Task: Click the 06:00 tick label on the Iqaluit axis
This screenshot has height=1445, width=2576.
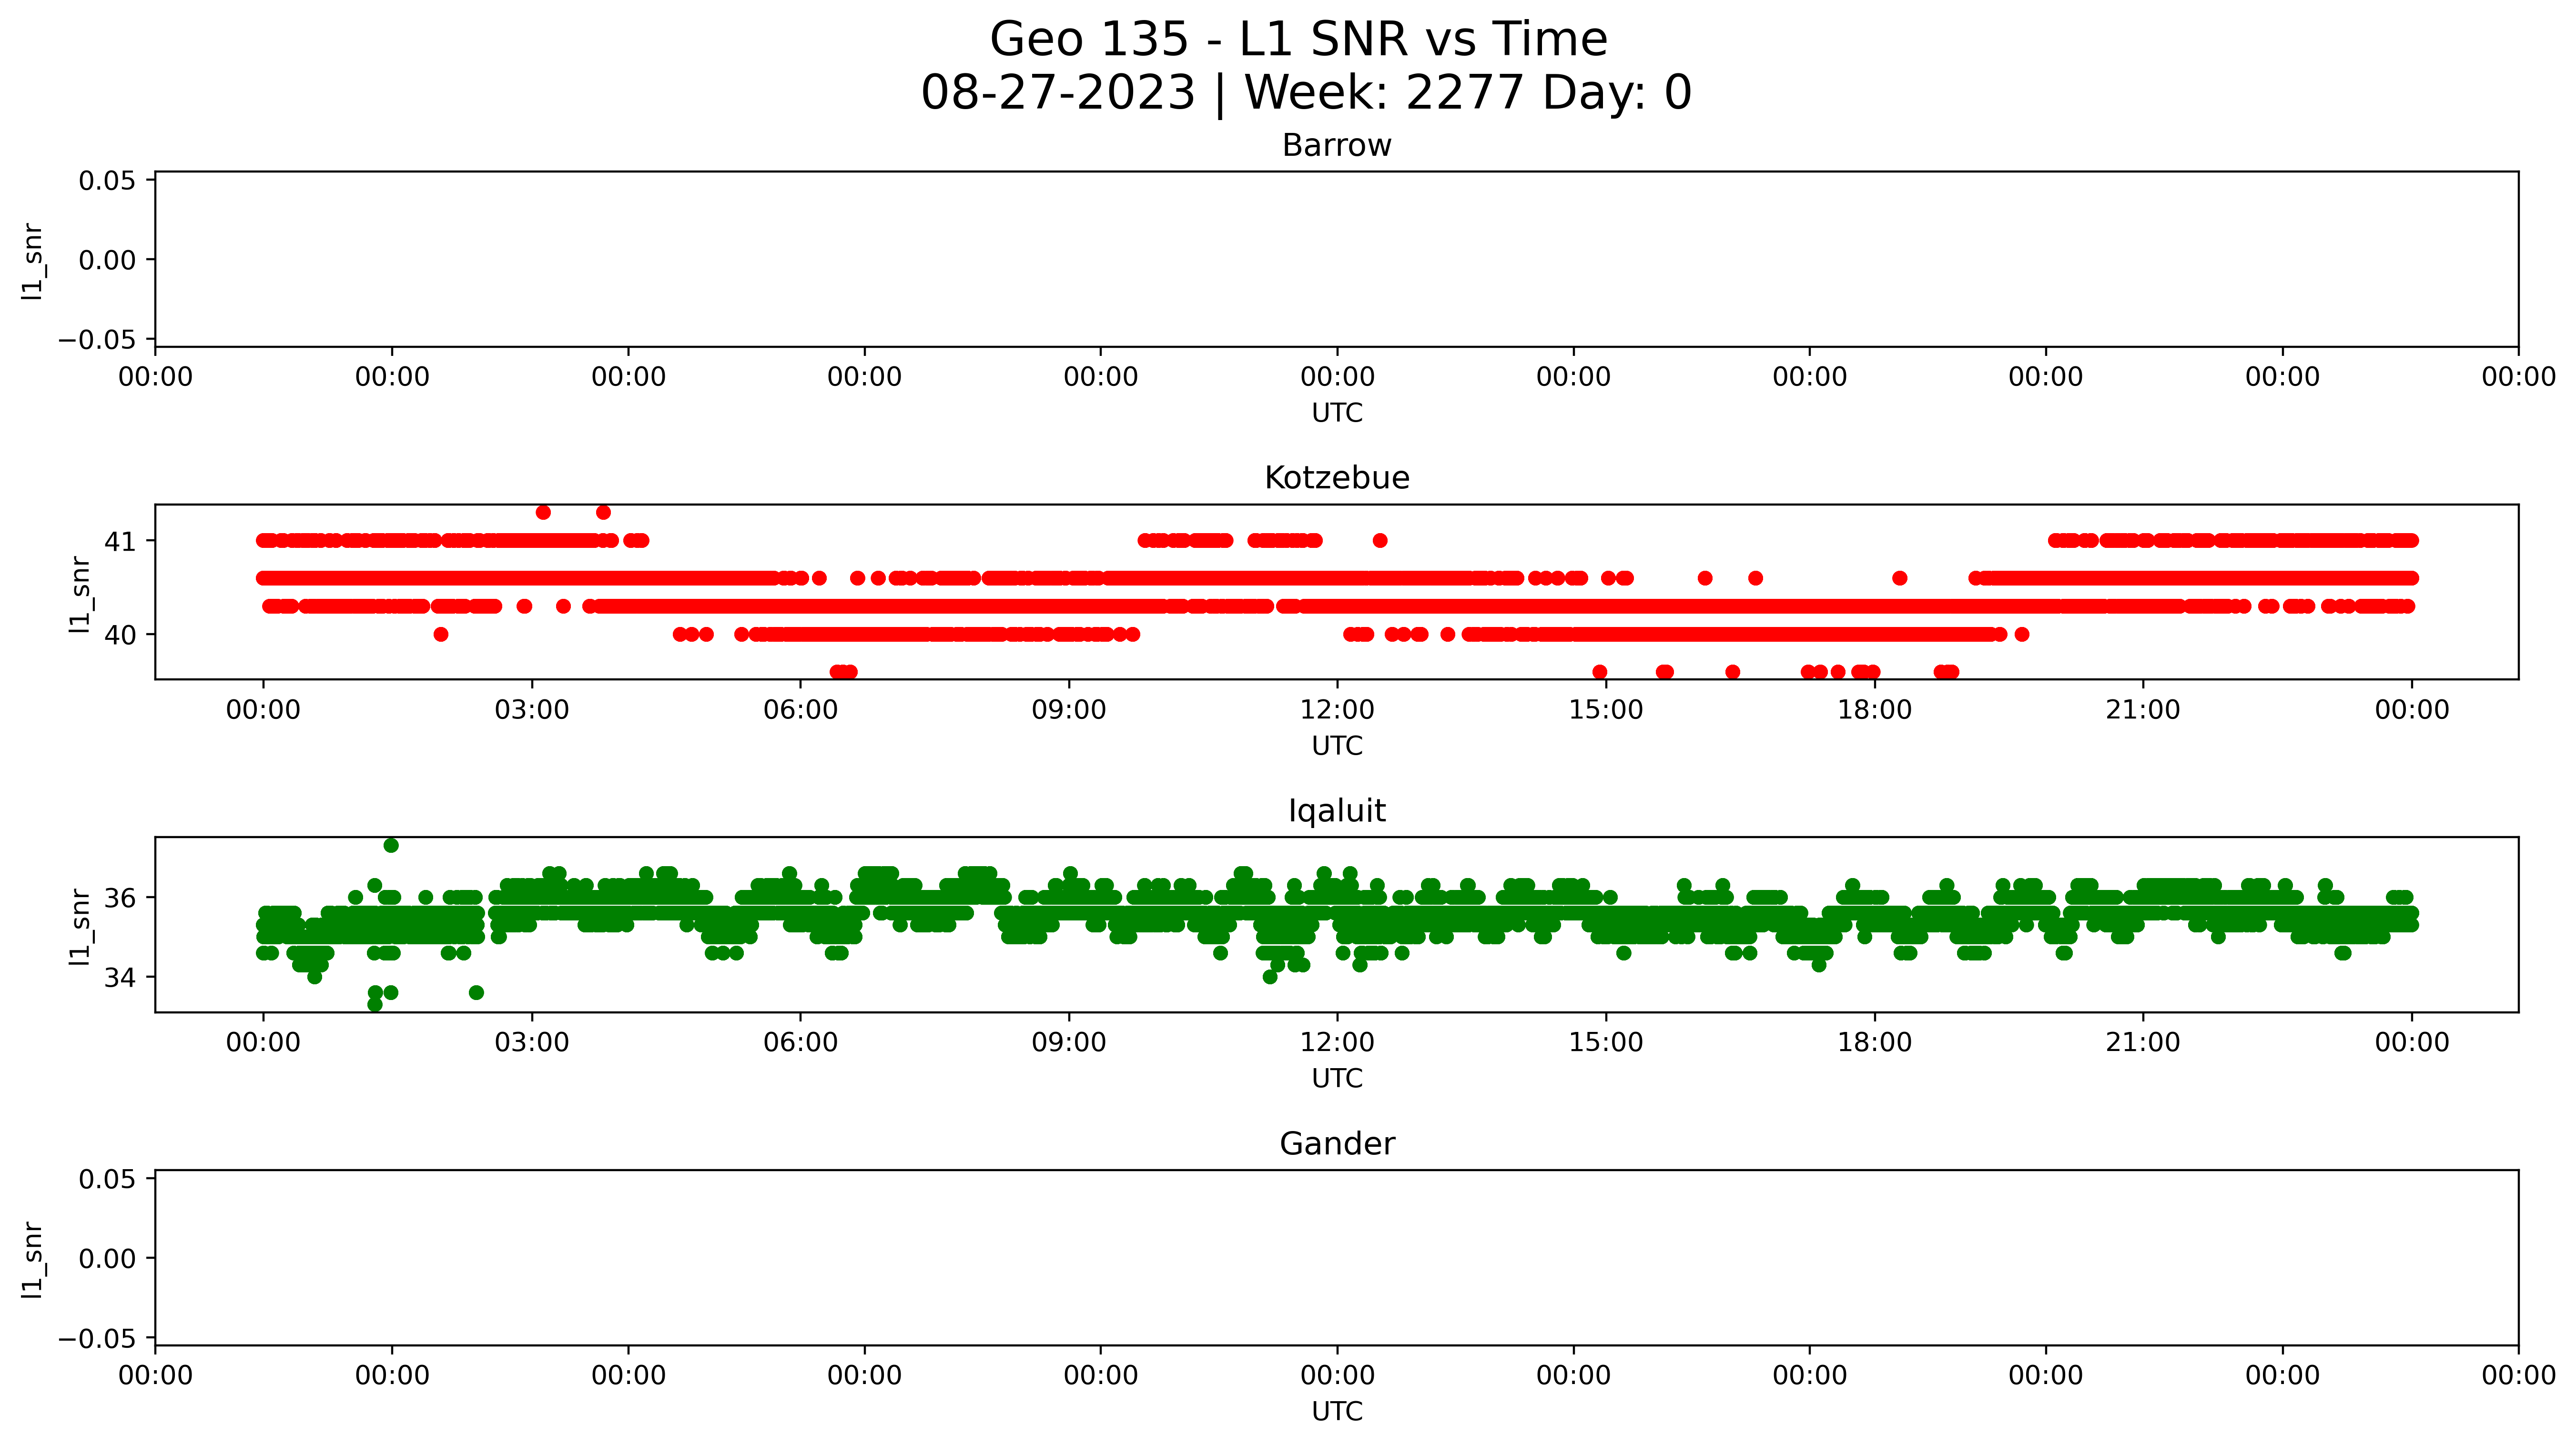Action: click(x=800, y=1043)
